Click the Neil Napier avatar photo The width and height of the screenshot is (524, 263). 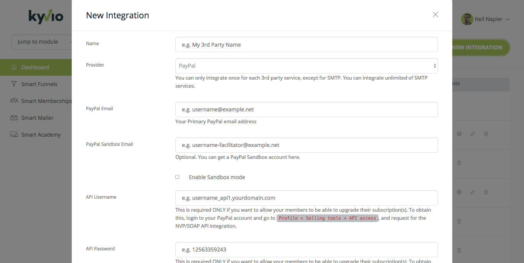(467, 19)
